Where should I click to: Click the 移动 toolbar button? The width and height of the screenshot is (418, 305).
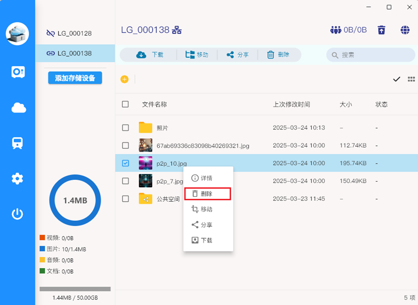(197, 55)
